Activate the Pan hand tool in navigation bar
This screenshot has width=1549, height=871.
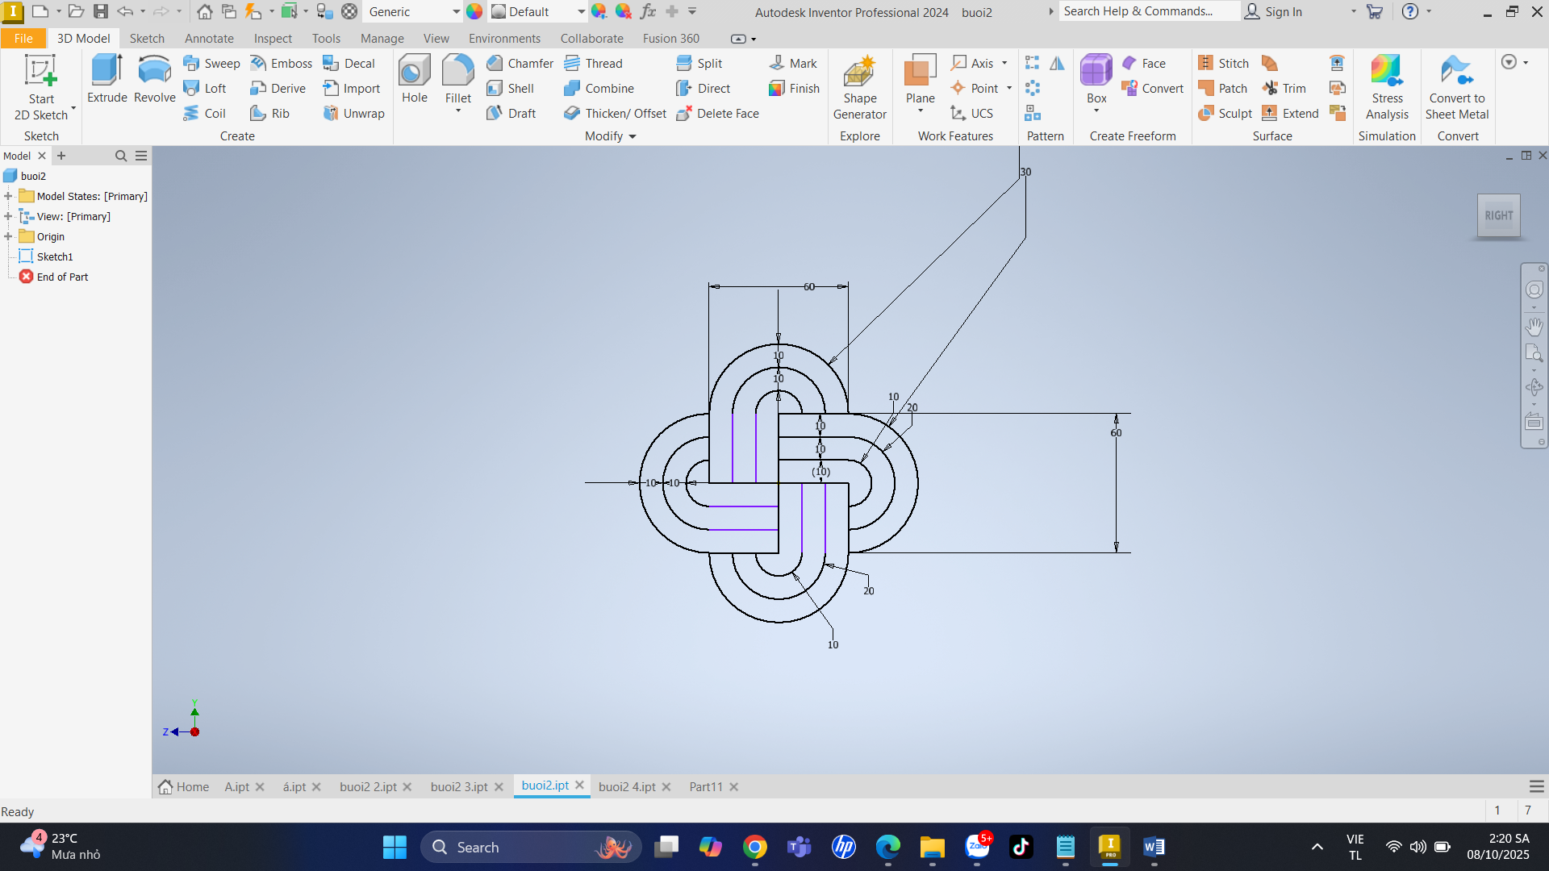(1534, 326)
